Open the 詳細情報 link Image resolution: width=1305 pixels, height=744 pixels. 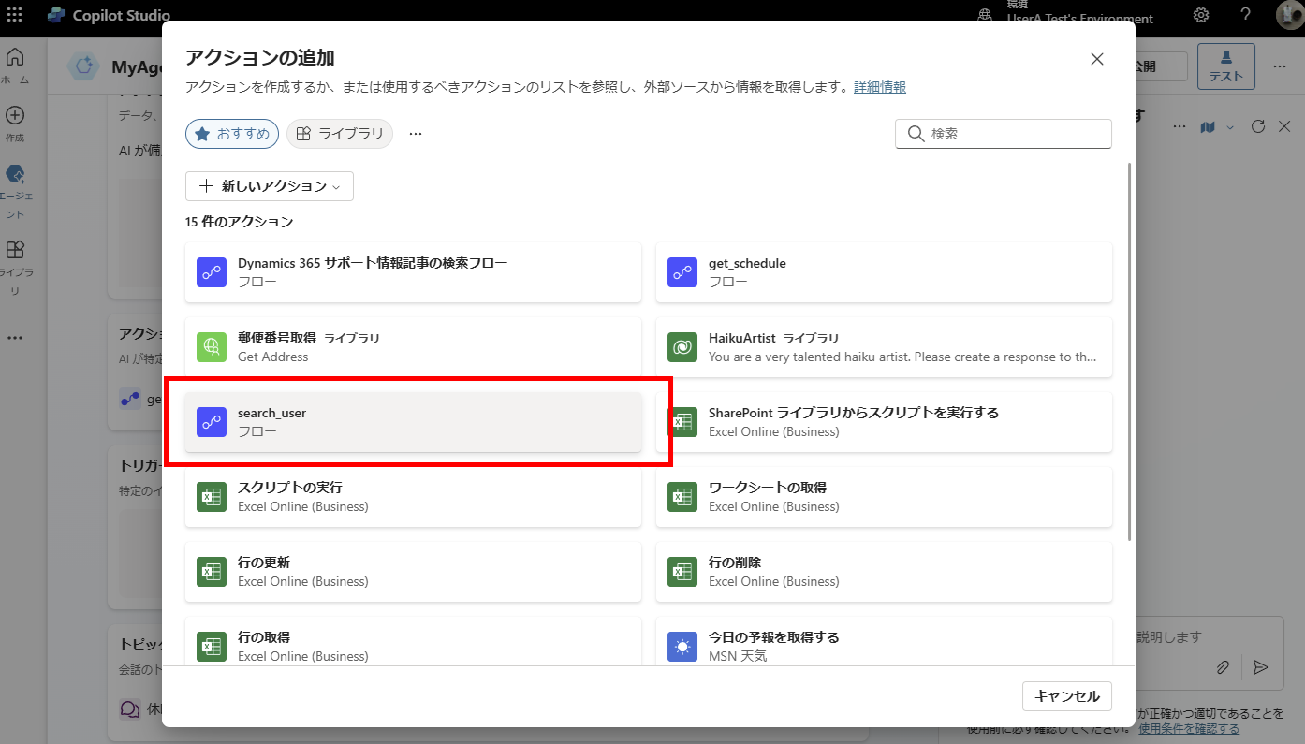tap(879, 87)
